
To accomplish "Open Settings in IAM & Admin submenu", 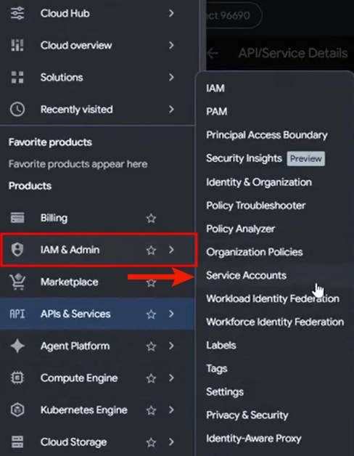I will (225, 392).
